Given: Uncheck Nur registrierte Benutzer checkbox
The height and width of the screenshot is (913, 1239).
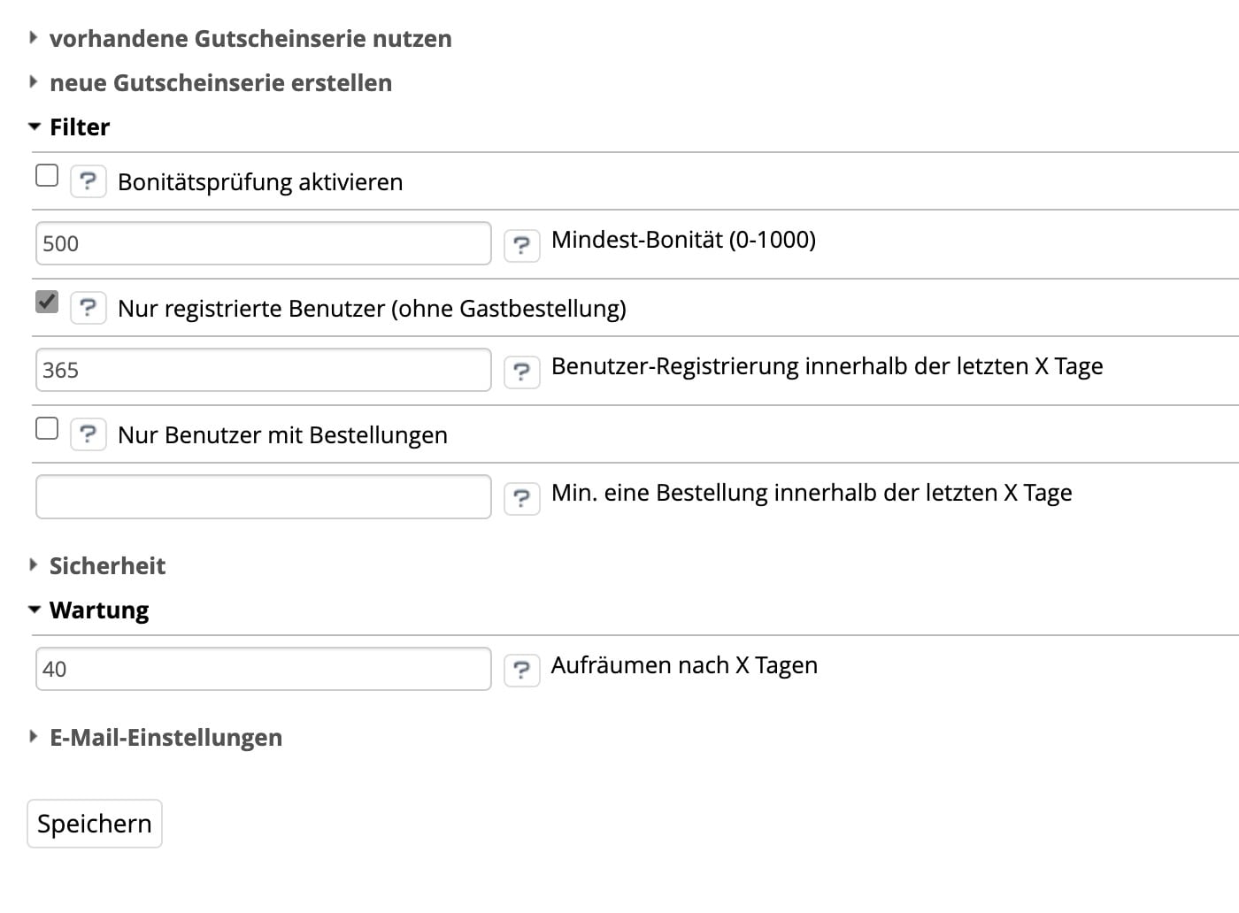Looking at the screenshot, I should (47, 302).
